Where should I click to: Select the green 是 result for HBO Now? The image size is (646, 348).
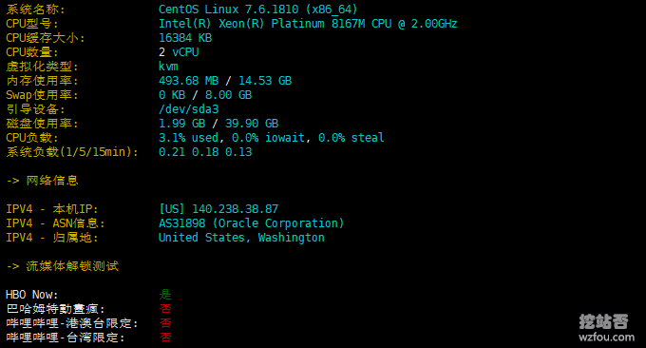pos(165,295)
